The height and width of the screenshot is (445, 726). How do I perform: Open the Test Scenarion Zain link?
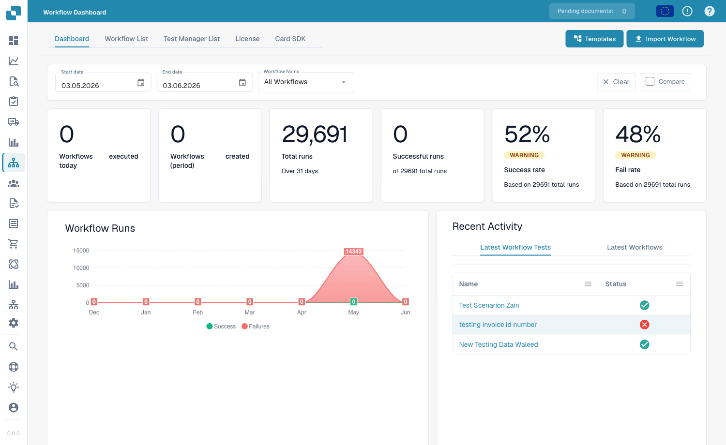tap(489, 305)
